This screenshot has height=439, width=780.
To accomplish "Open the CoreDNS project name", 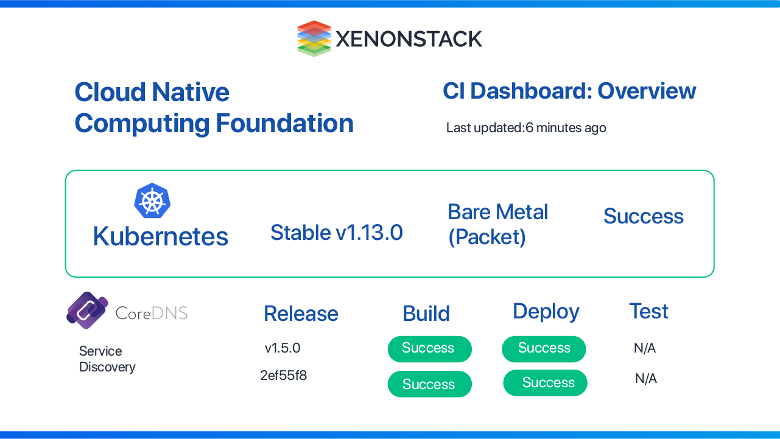I will pos(152,313).
